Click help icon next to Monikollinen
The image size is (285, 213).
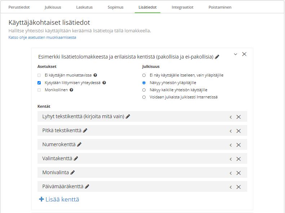(x=71, y=90)
